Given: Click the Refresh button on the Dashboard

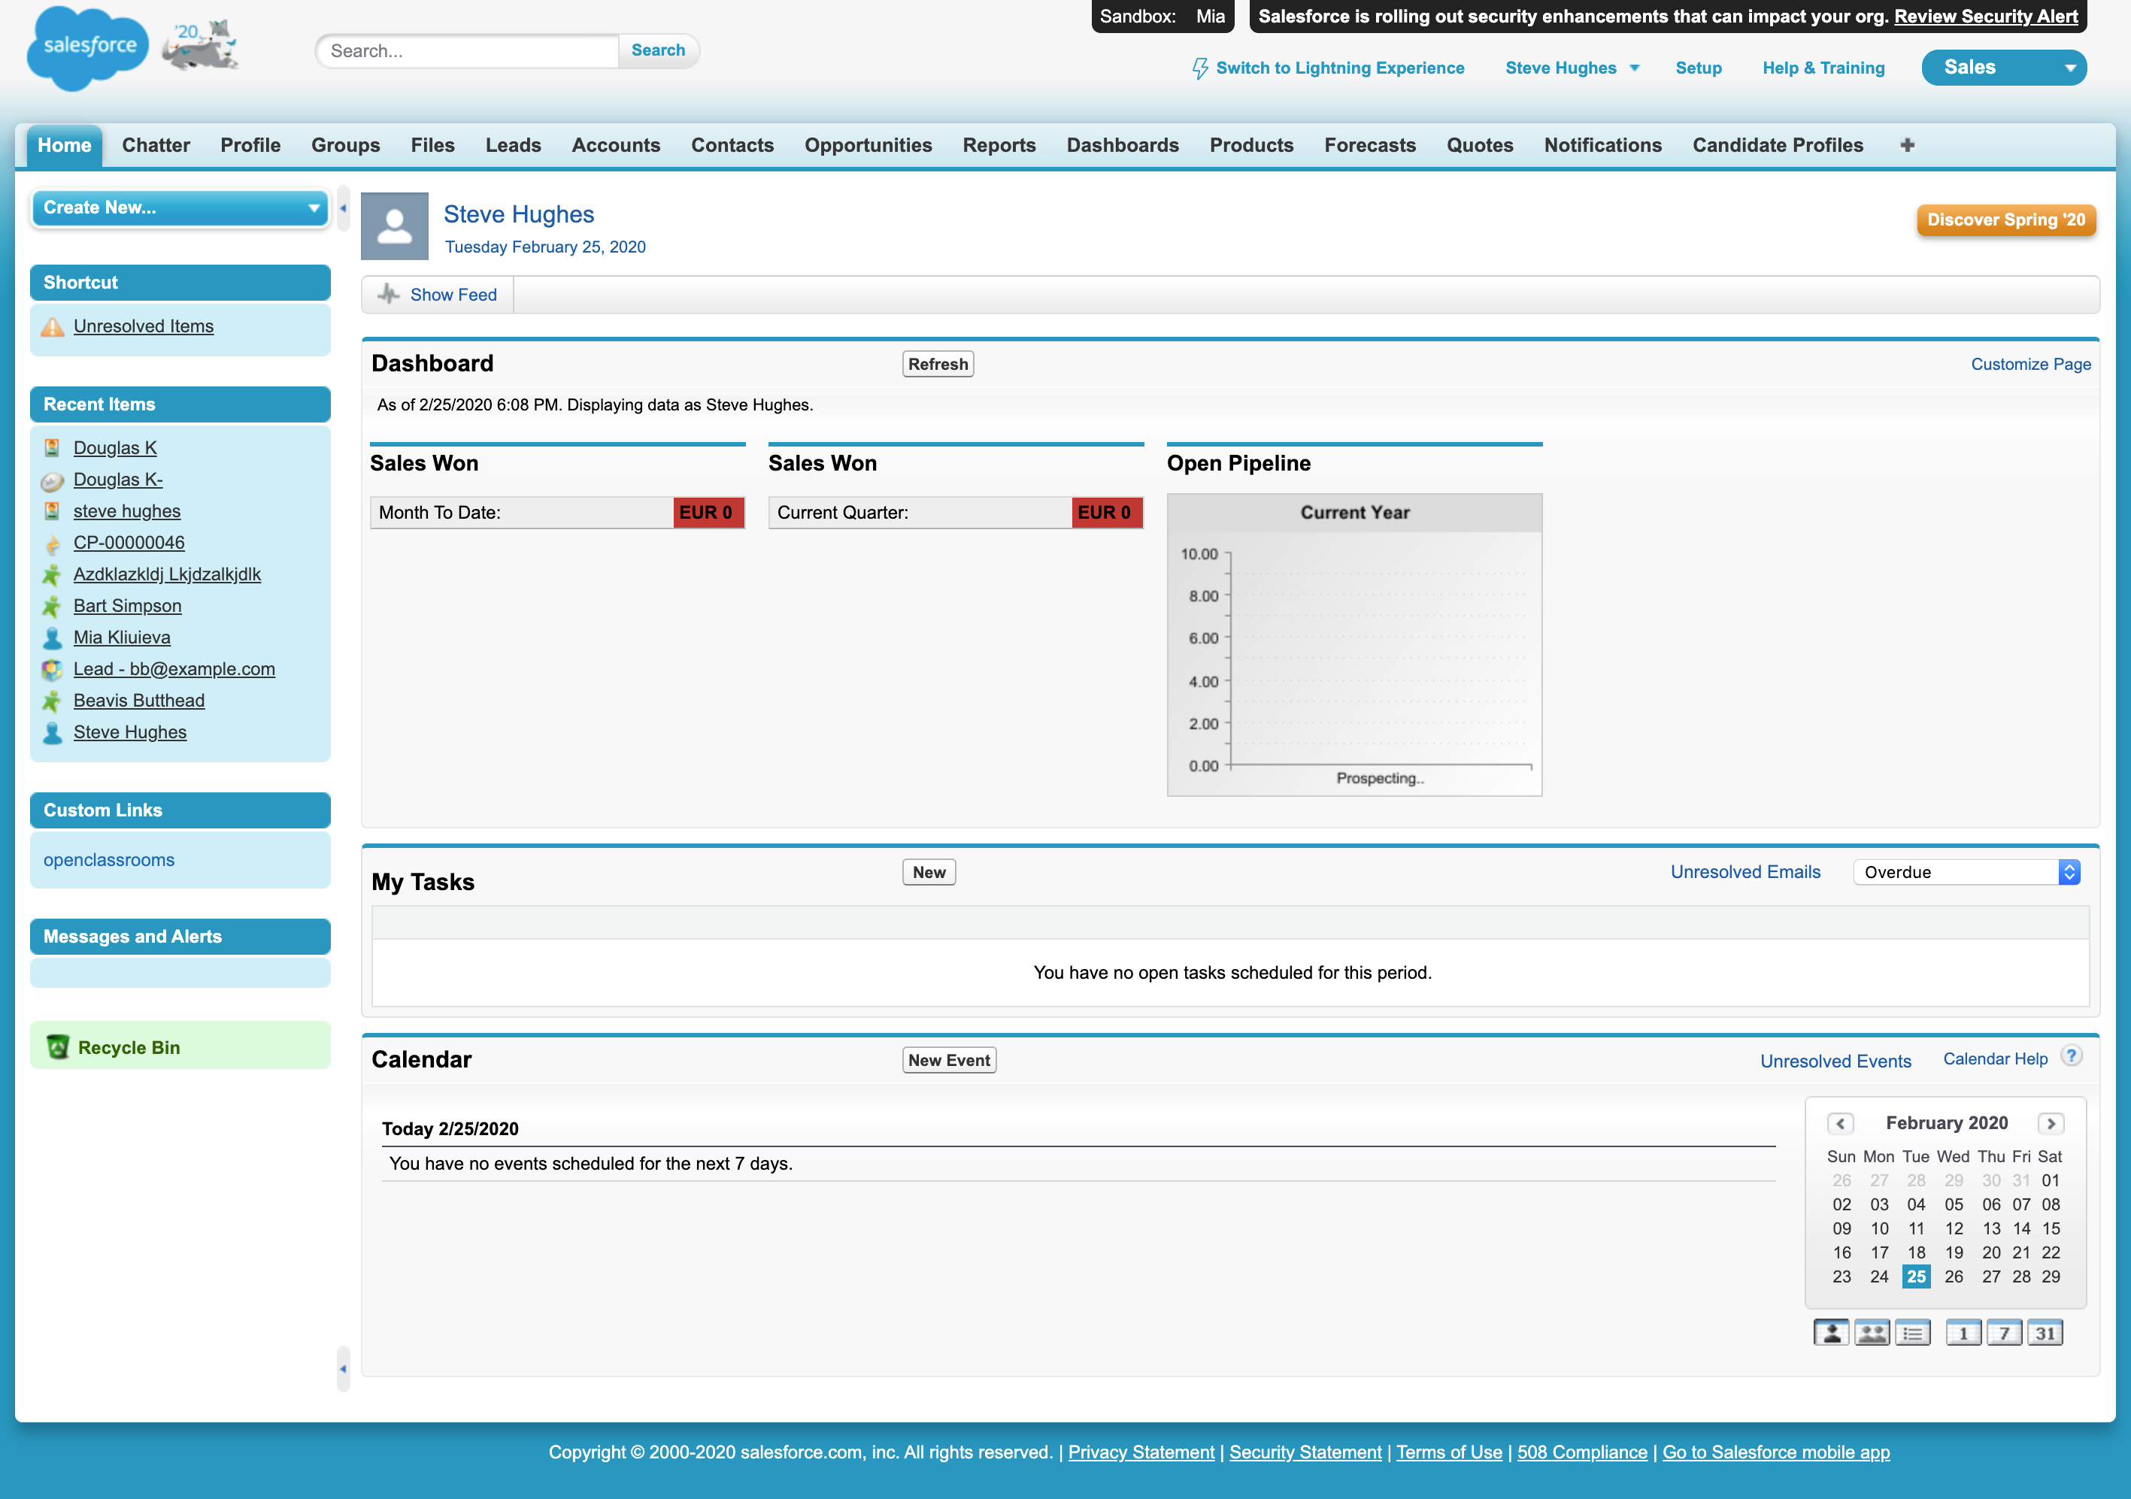Looking at the screenshot, I should point(938,364).
